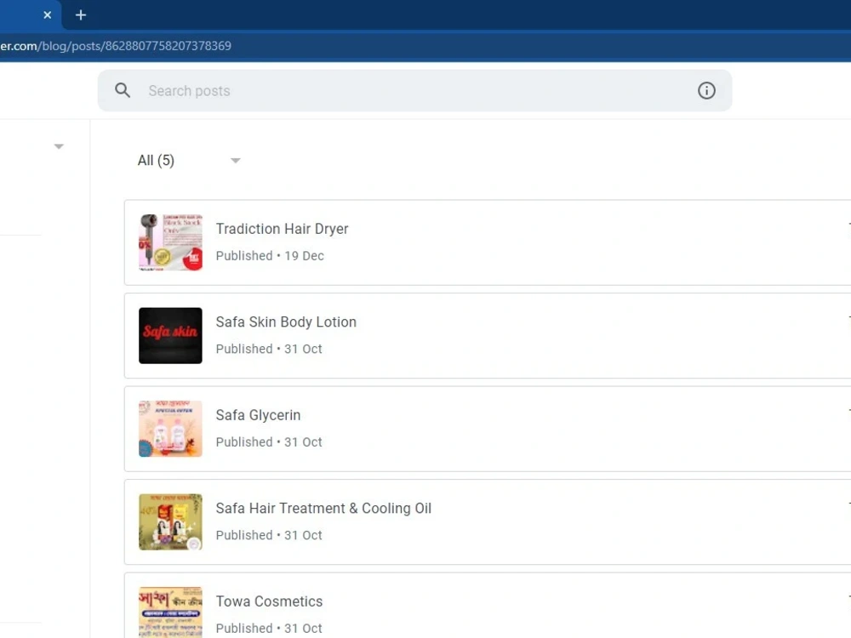
Task: Open a new browser tab
Action: (x=80, y=15)
